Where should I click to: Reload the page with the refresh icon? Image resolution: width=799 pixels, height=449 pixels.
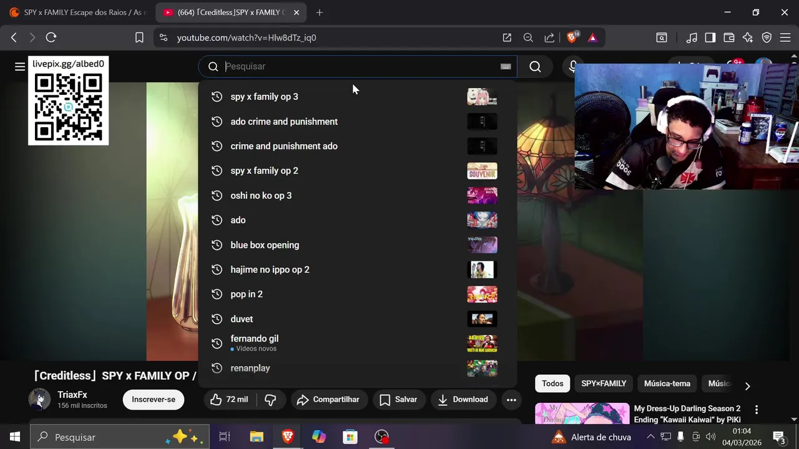click(x=51, y=37)
